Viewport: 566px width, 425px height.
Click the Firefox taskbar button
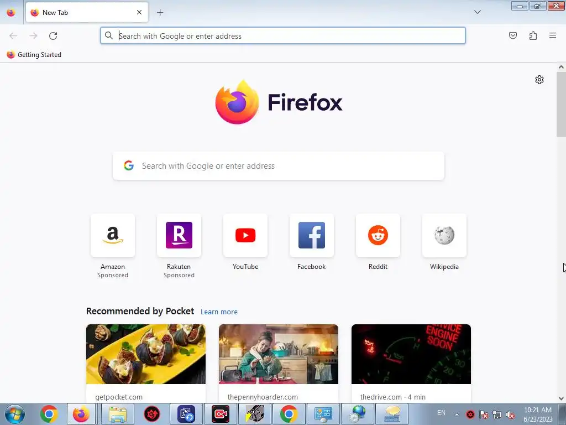(x=81, y=414)
